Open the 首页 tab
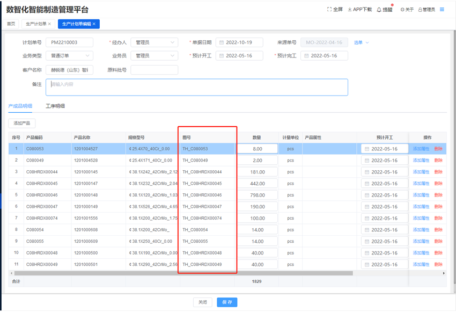 coord(11,24)
